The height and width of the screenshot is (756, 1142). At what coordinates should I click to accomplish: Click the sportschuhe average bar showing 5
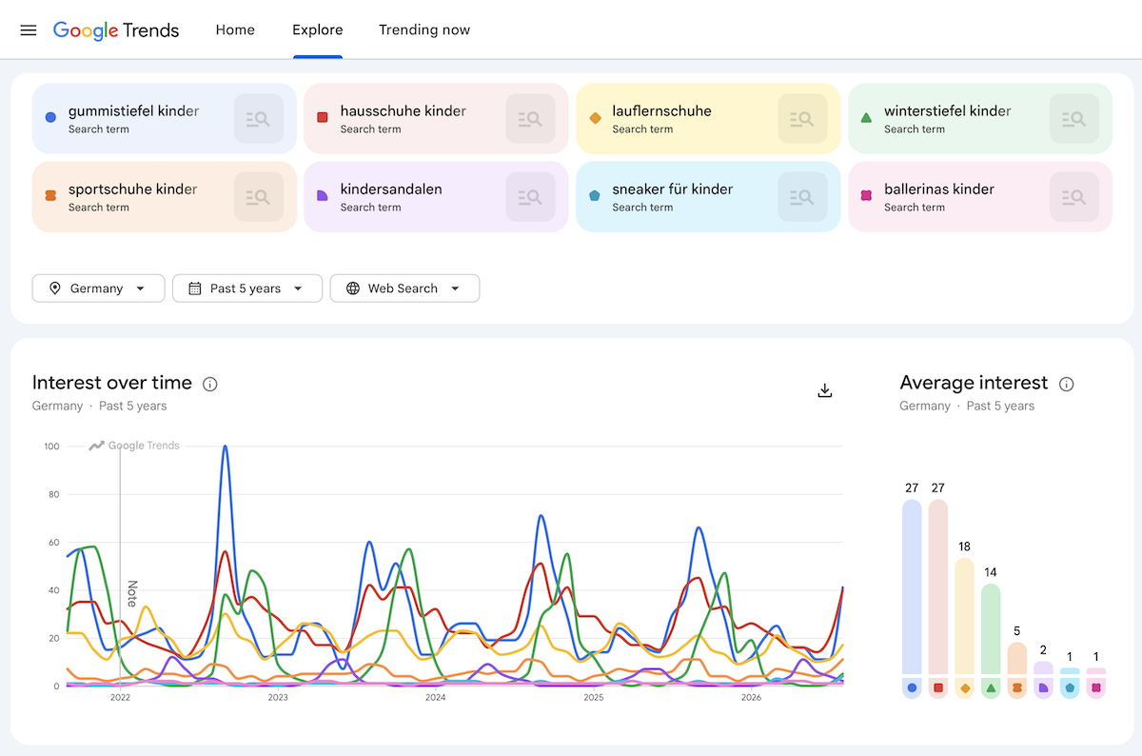click(1017, 658)
